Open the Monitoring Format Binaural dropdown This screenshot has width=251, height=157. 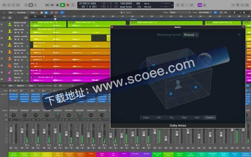click(x=191, y=35)
